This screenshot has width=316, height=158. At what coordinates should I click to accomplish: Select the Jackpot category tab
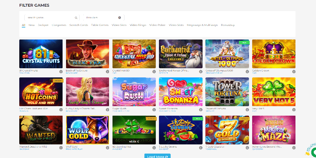pos(43,25)
